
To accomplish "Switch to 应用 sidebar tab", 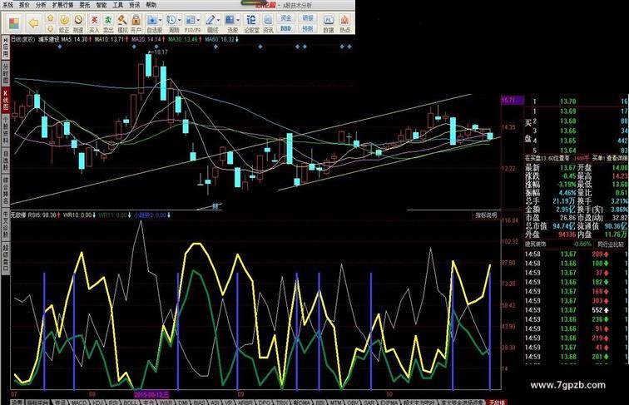I will tap(6, 47).
